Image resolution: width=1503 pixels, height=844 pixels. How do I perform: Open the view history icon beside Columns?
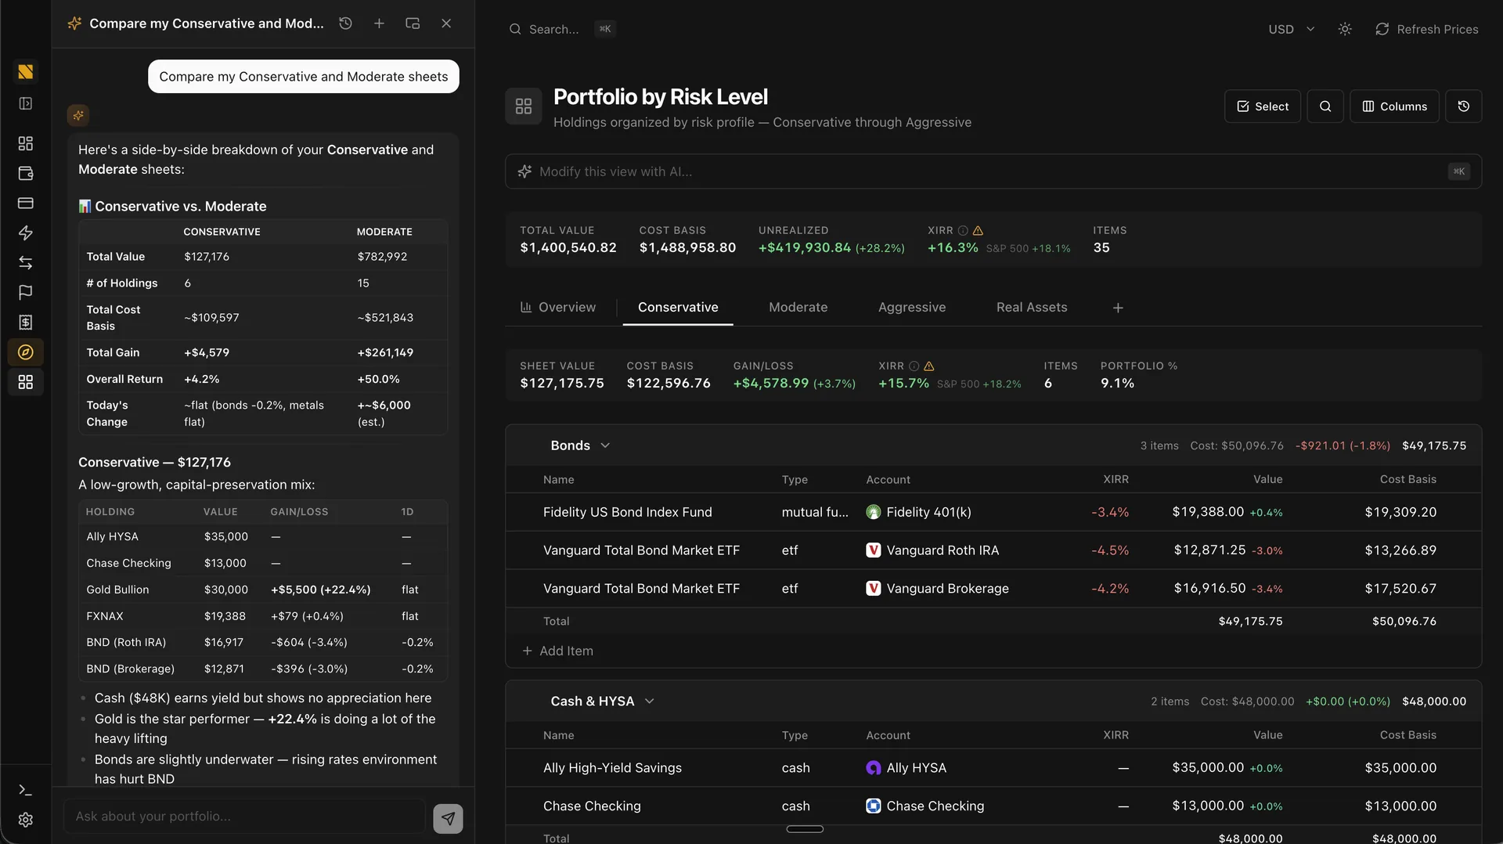pos(1463,106)
